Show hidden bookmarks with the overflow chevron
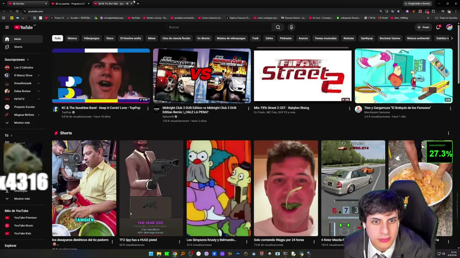The height and width of the screenshot is (258, 460). [x=428, y=18]
